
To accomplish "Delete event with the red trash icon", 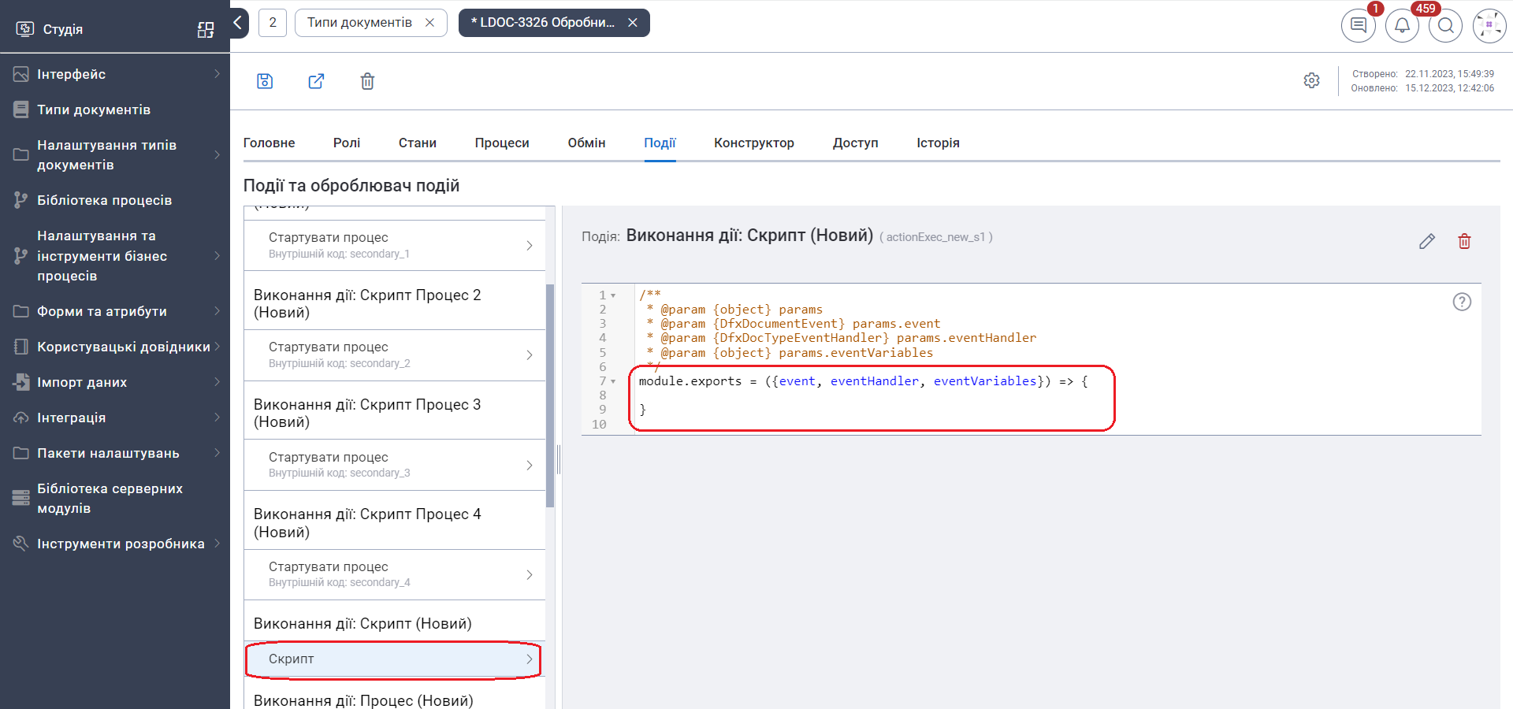I will point(1464,241).
